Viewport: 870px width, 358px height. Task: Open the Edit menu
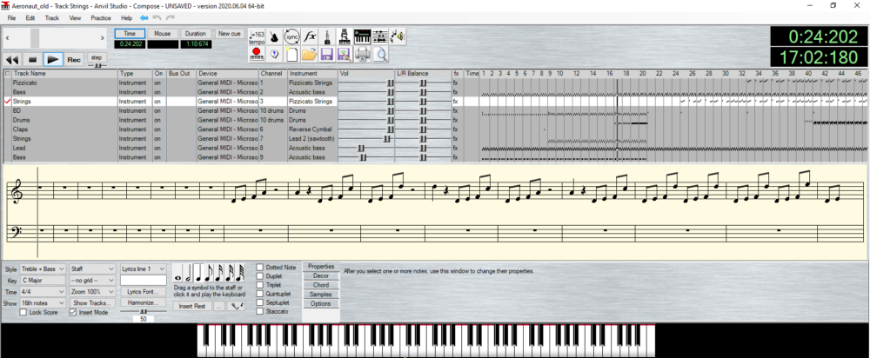coord(30,17)
